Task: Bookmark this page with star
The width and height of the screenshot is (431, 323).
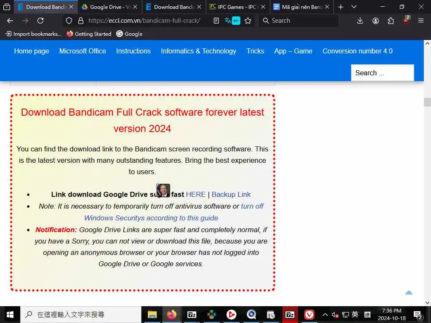Action: coord(248,21)
